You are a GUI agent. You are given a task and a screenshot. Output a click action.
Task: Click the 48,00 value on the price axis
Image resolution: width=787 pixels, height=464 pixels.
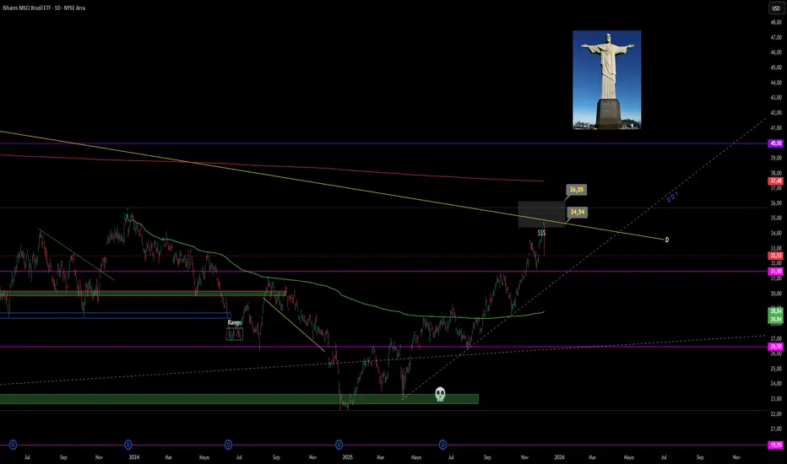point(776,22)
